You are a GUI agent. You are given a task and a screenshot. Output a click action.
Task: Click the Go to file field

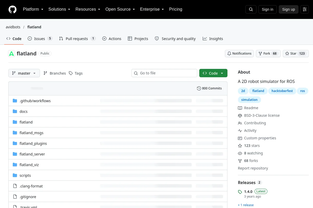click(x=164, y=73)
